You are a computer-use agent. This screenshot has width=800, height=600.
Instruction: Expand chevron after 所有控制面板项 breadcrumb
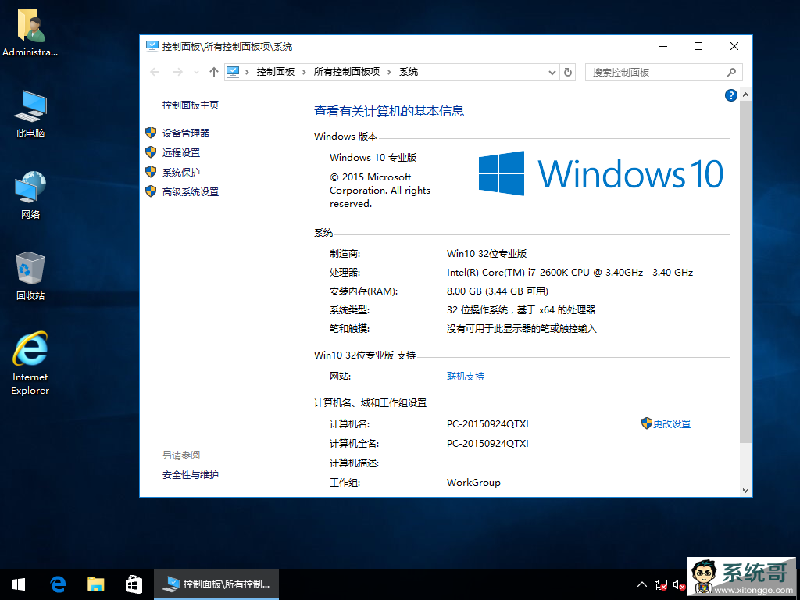click(x=389, y=72)
